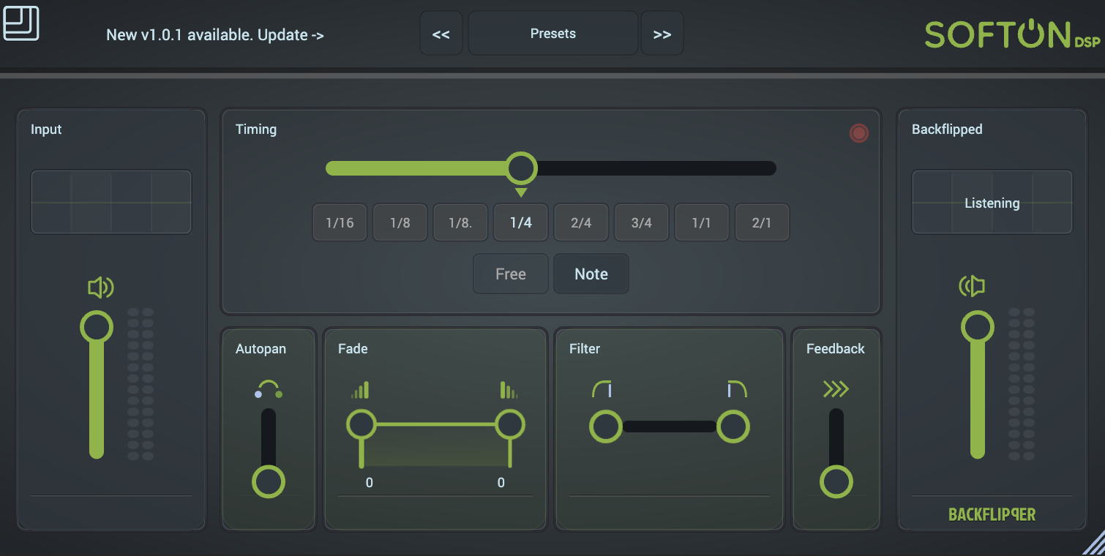Screen dimensions: 1105x556
Task: Click the Backflipped panel title
Action: pos(947,129)
